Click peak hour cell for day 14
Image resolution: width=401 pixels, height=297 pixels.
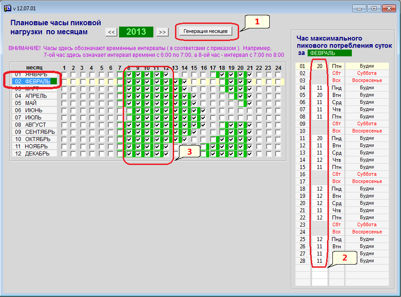(319, 160)
